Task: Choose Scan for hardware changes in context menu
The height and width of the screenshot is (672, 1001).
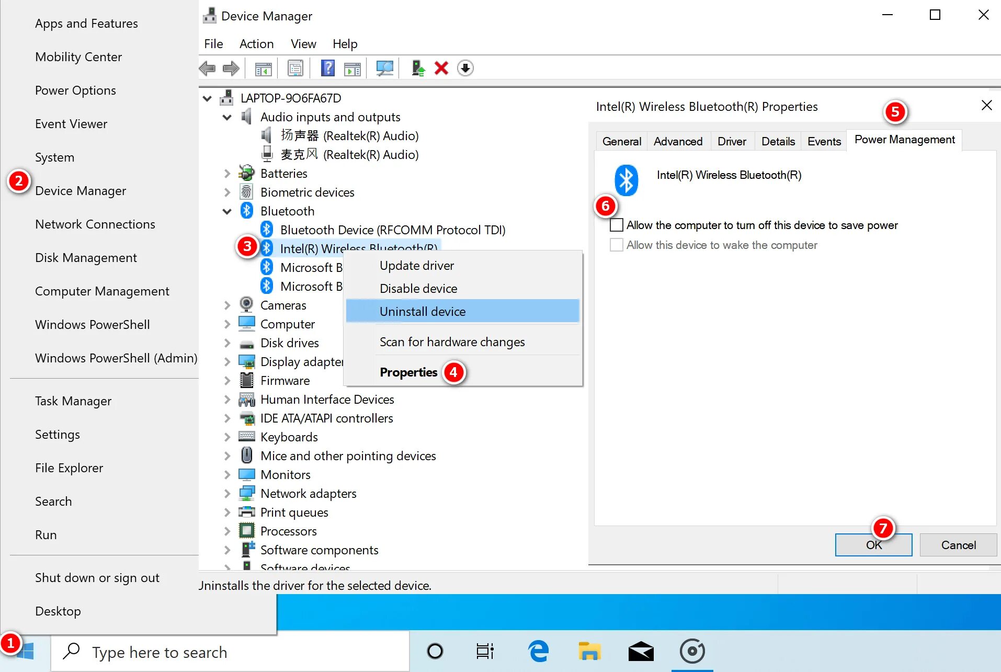Action: point(463,342)
